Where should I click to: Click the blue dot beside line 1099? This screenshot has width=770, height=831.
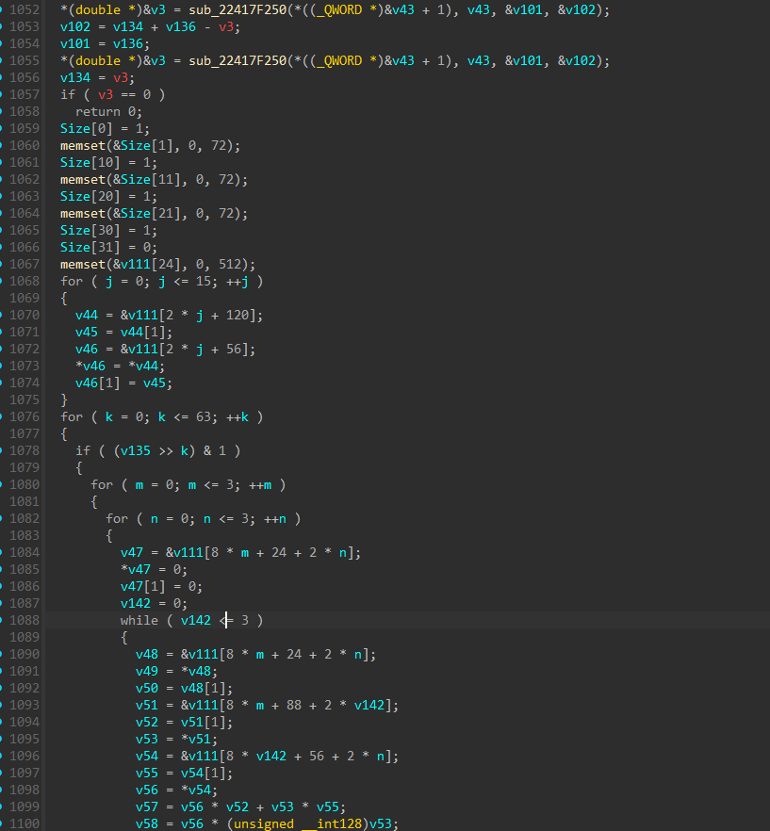point(3,807)
